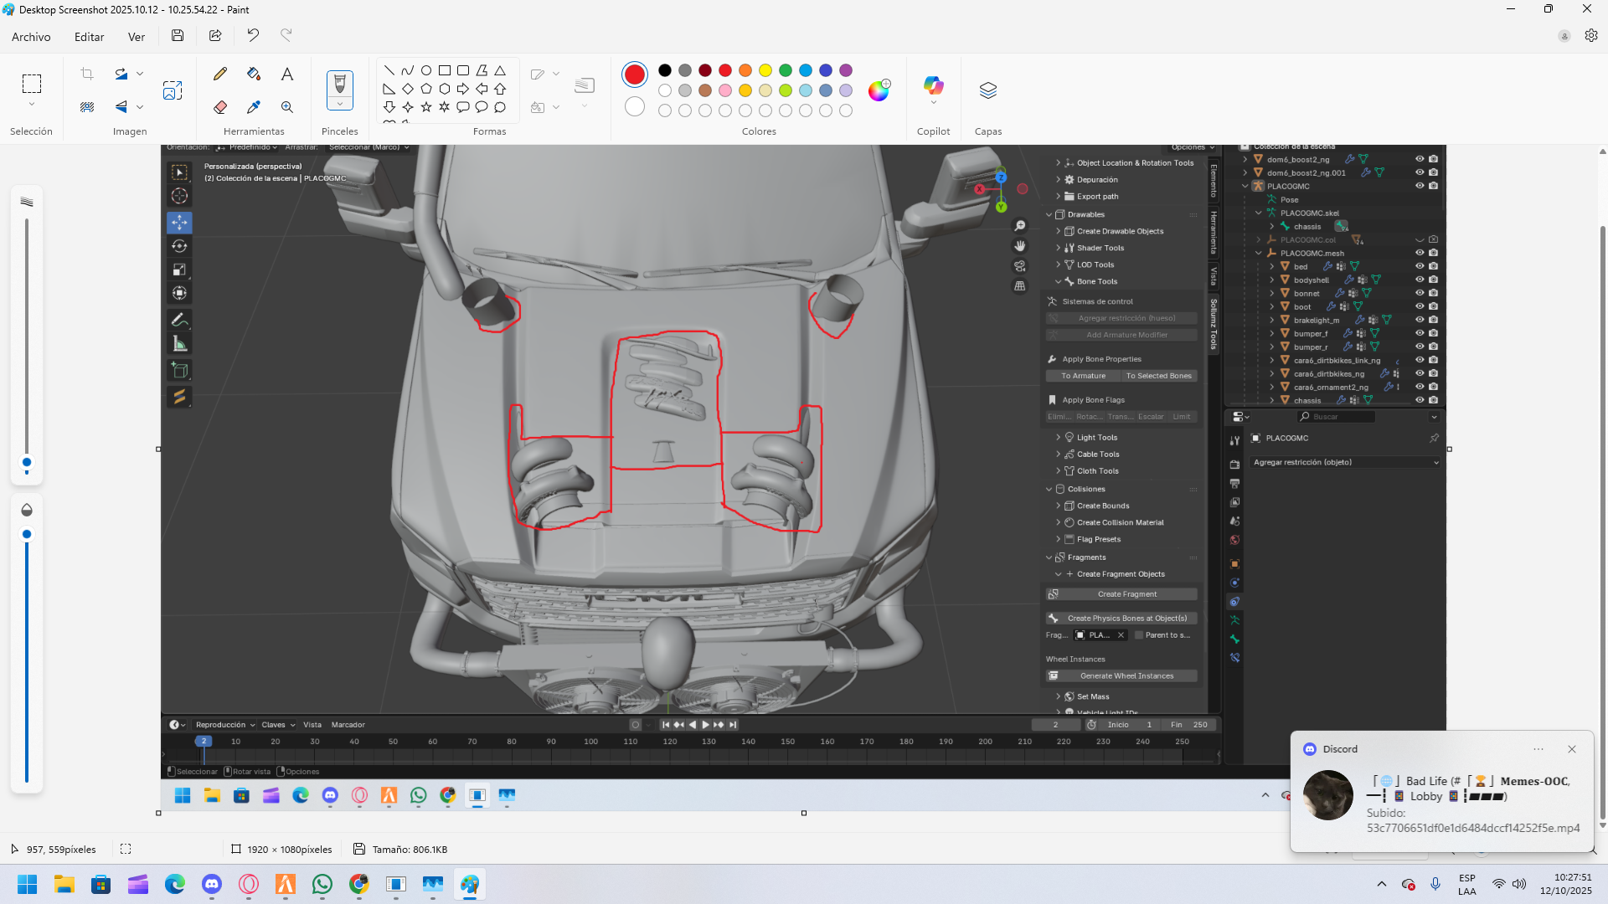Open the Brushes (Pinceles) dropdown
Screen dimensions: 1608x904
tap(340, 105)
